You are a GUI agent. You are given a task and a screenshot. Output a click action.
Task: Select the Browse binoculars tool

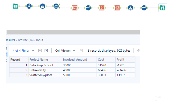click(163, 8)
